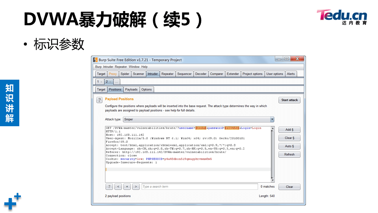Click the Host: 192.168.111.142 line

125,135
